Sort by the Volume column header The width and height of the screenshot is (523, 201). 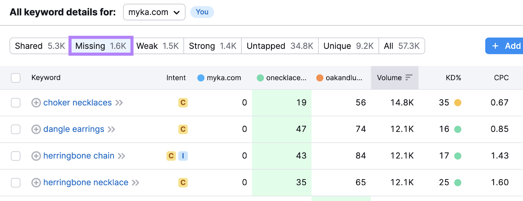pyautogui.click(x=395, y=78)
